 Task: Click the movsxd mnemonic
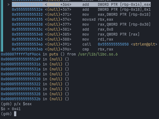click(x=89, y=20)
